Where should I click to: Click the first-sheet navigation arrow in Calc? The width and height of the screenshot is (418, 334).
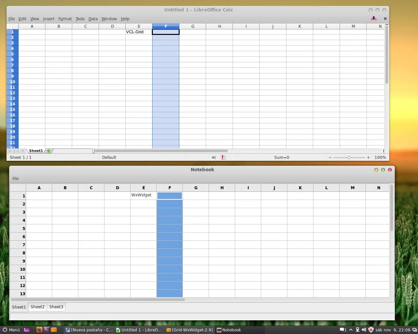tap(9, 151)
